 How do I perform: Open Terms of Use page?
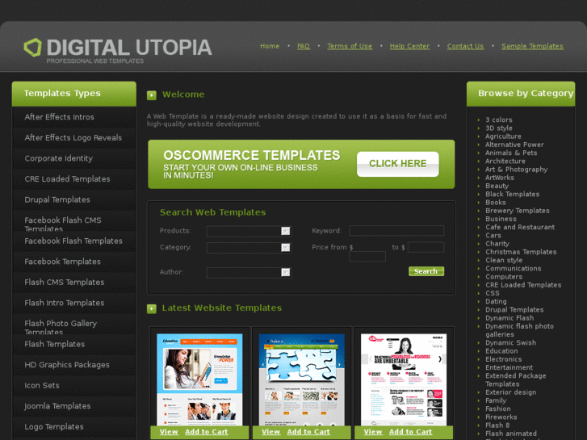350,46
